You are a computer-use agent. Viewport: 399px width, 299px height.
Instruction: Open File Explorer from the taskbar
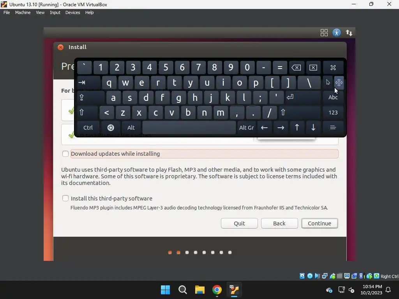pyautogui.click(x=200, y=290)
